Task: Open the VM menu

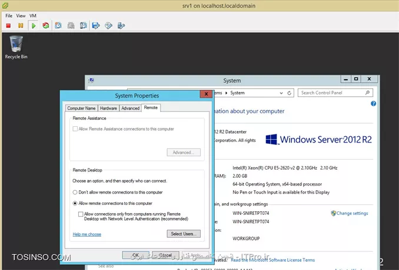Action: tap(33, 16)
